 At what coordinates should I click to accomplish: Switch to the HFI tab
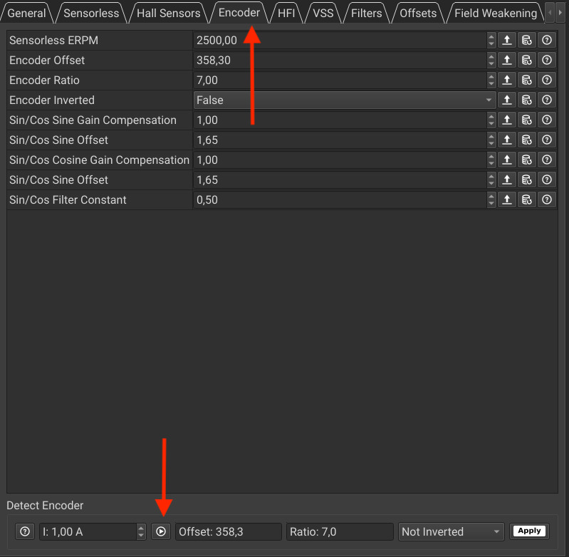pyautogui.click(x=286, y=14)
